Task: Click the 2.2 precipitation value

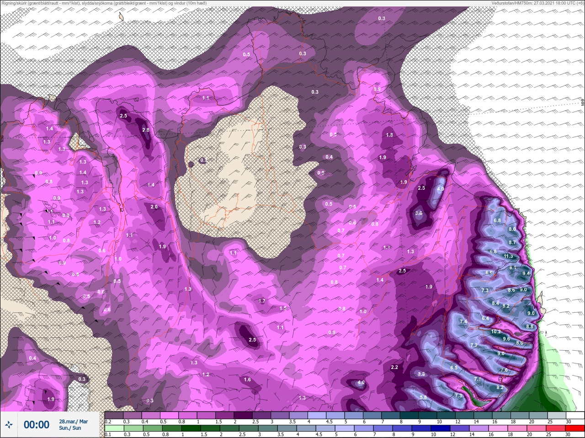Action: (x=394, y=367)
